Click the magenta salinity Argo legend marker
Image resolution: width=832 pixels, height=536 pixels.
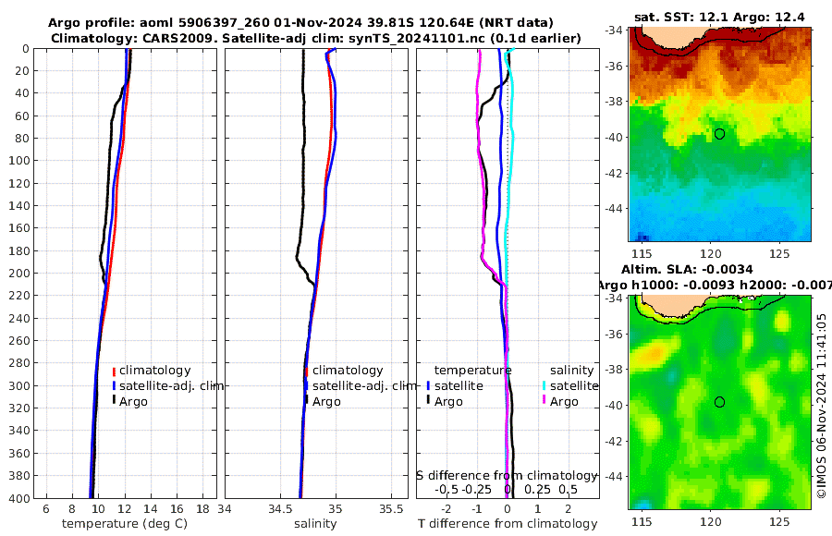pyautogui.click(x=544, y=401)
